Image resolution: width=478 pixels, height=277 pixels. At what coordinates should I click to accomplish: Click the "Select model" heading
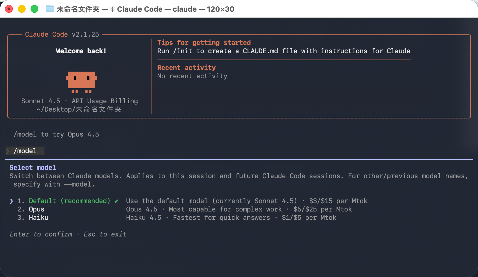tap(33, 168)
